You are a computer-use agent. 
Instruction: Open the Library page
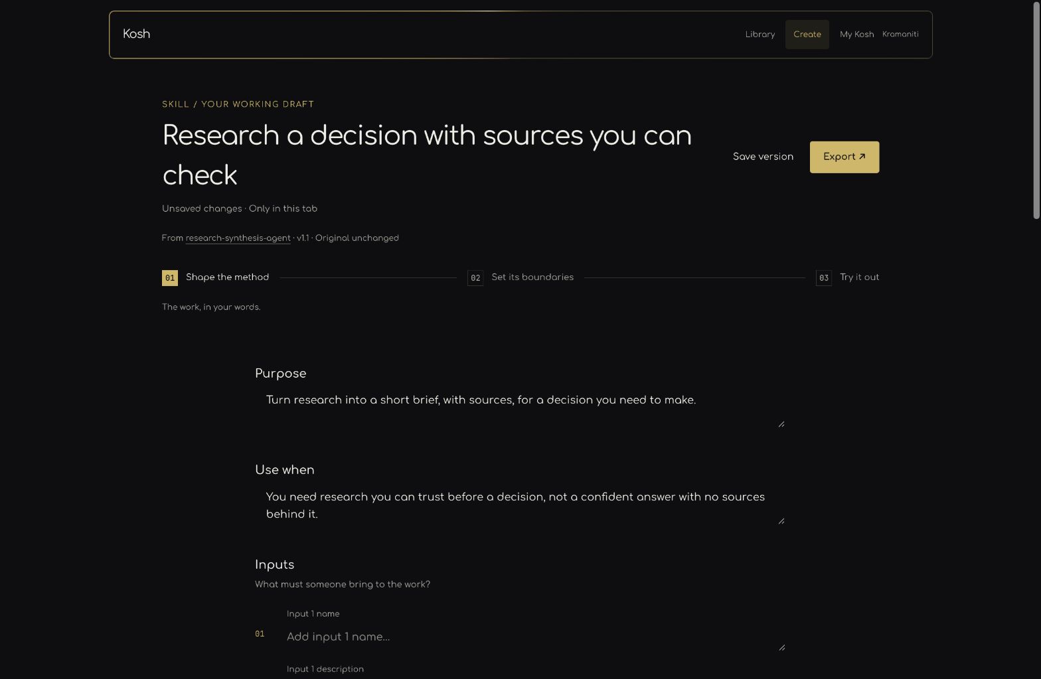click(760, 35)
